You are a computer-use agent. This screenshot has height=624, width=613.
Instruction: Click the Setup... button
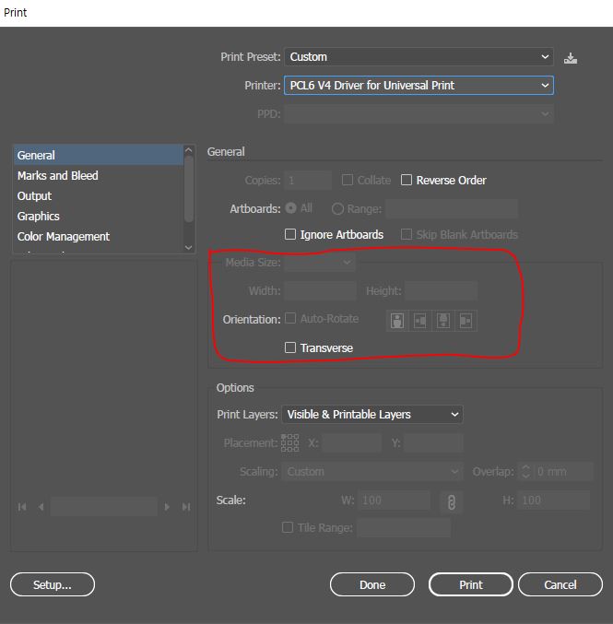(x=53, y=584)
